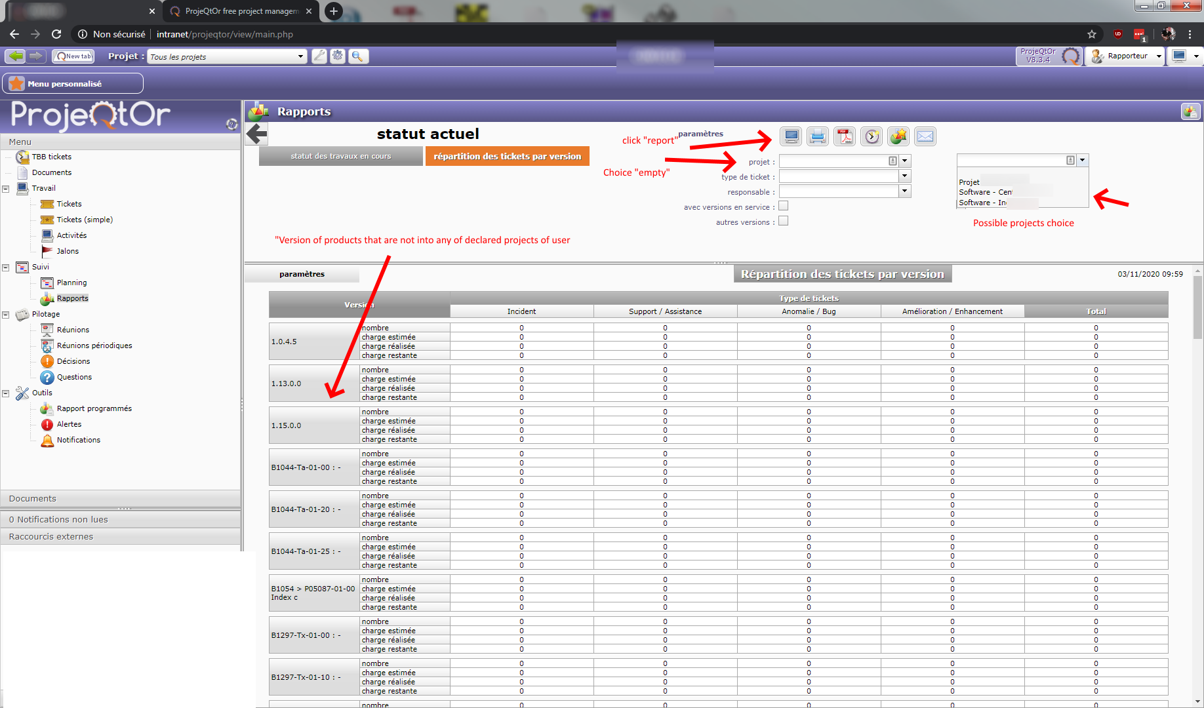Select 'statut des travaux en cours' tab
The height and width of the screenshot is (708, 1204).
[x=340, y=156]
